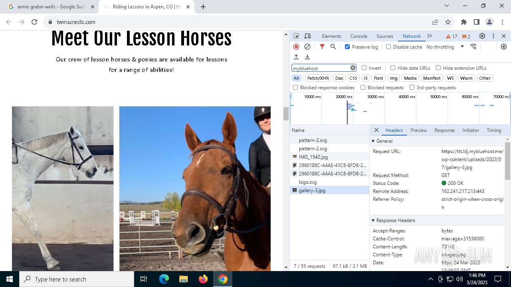Close the DevTools panel
The width and height of the screenshot is (511, 287).
pos(504,36)
